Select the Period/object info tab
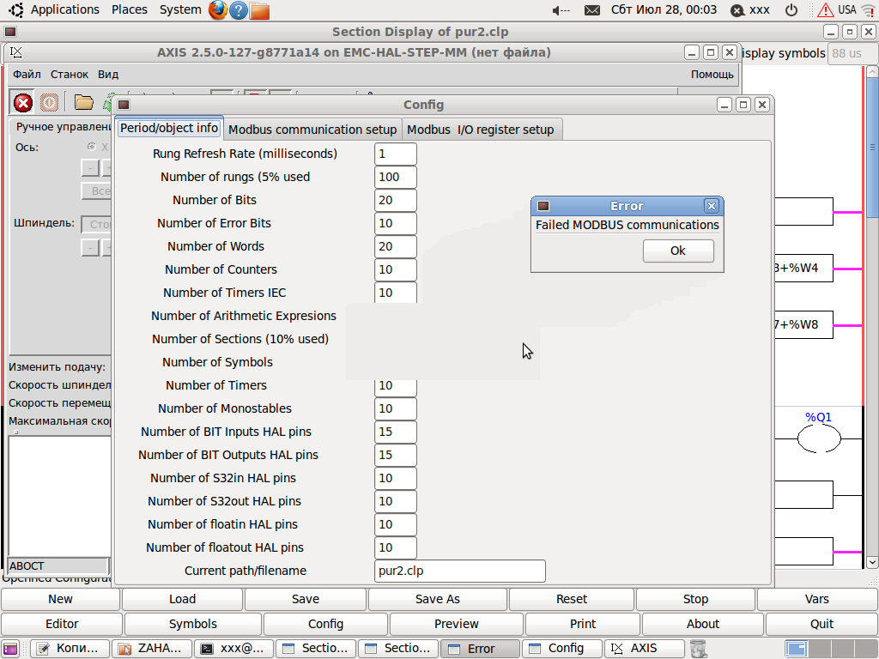Viewport: 879px width, 659px height. (169, 128)
